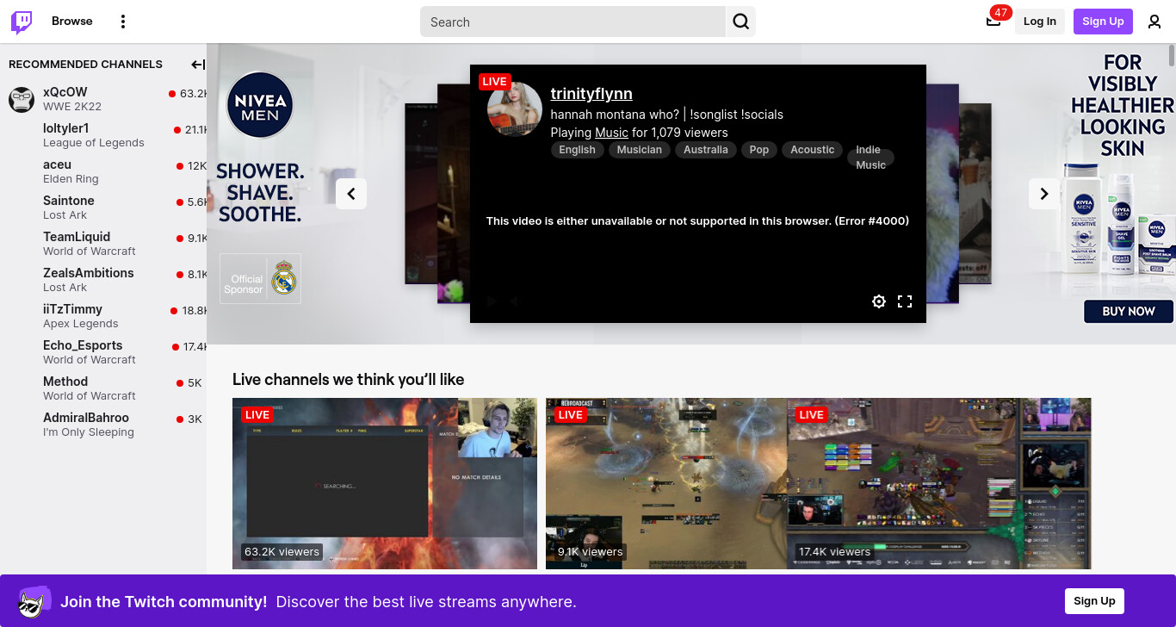Click the video error #4000 message
The width and height of the screenshot is (1176, 627).
click(697, 220)
